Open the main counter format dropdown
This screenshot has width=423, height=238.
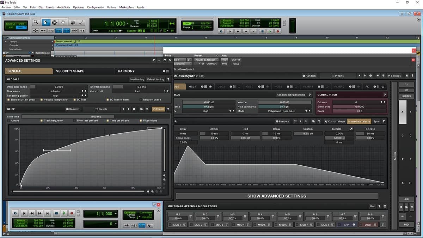[x=127, y=23]
